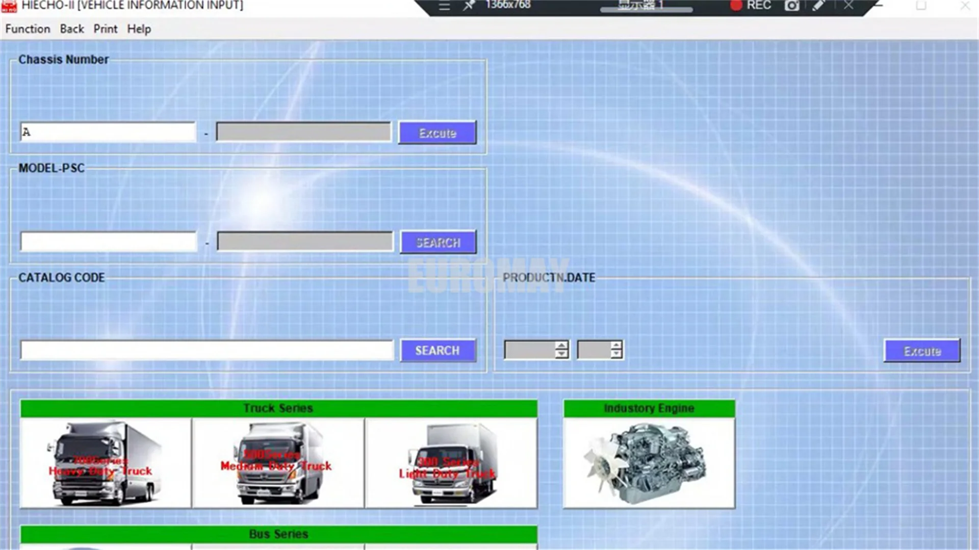Viewport: 979px width, 550px height.
Task: Click SEARCH in the MODEL-PSC group
Action: tap(439, 243)
